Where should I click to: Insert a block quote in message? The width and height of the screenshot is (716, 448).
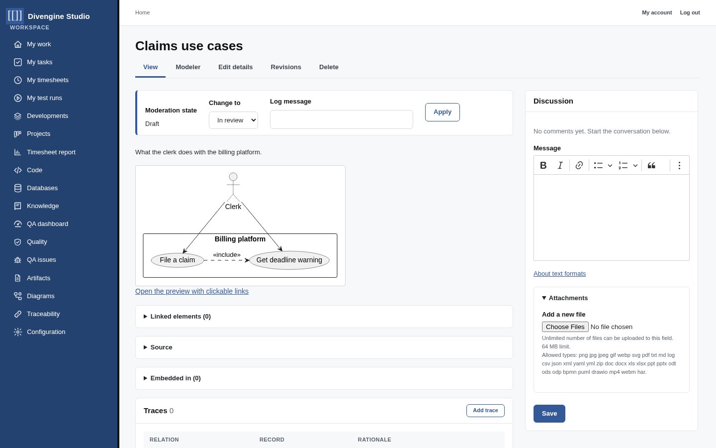pos(651,165)
